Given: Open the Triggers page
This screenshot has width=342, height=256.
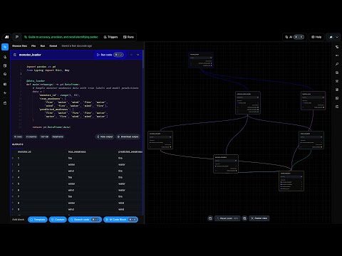Looking at the screenshot, I should click(110, 37).
